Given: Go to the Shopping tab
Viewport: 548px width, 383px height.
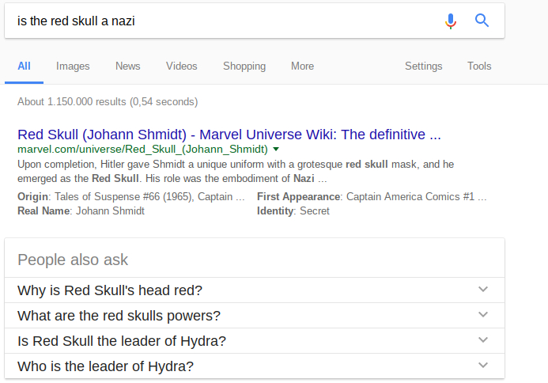Looking at the screenshot, I should [x=244, y=66].
